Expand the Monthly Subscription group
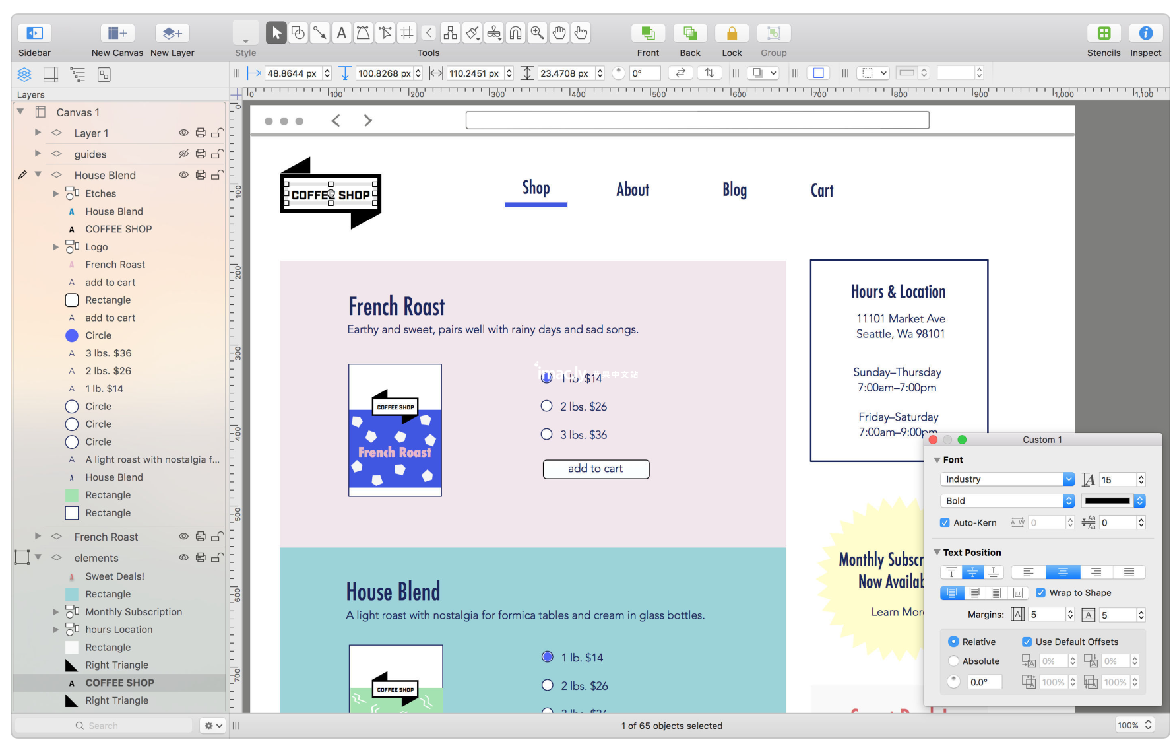 point(55,612)
